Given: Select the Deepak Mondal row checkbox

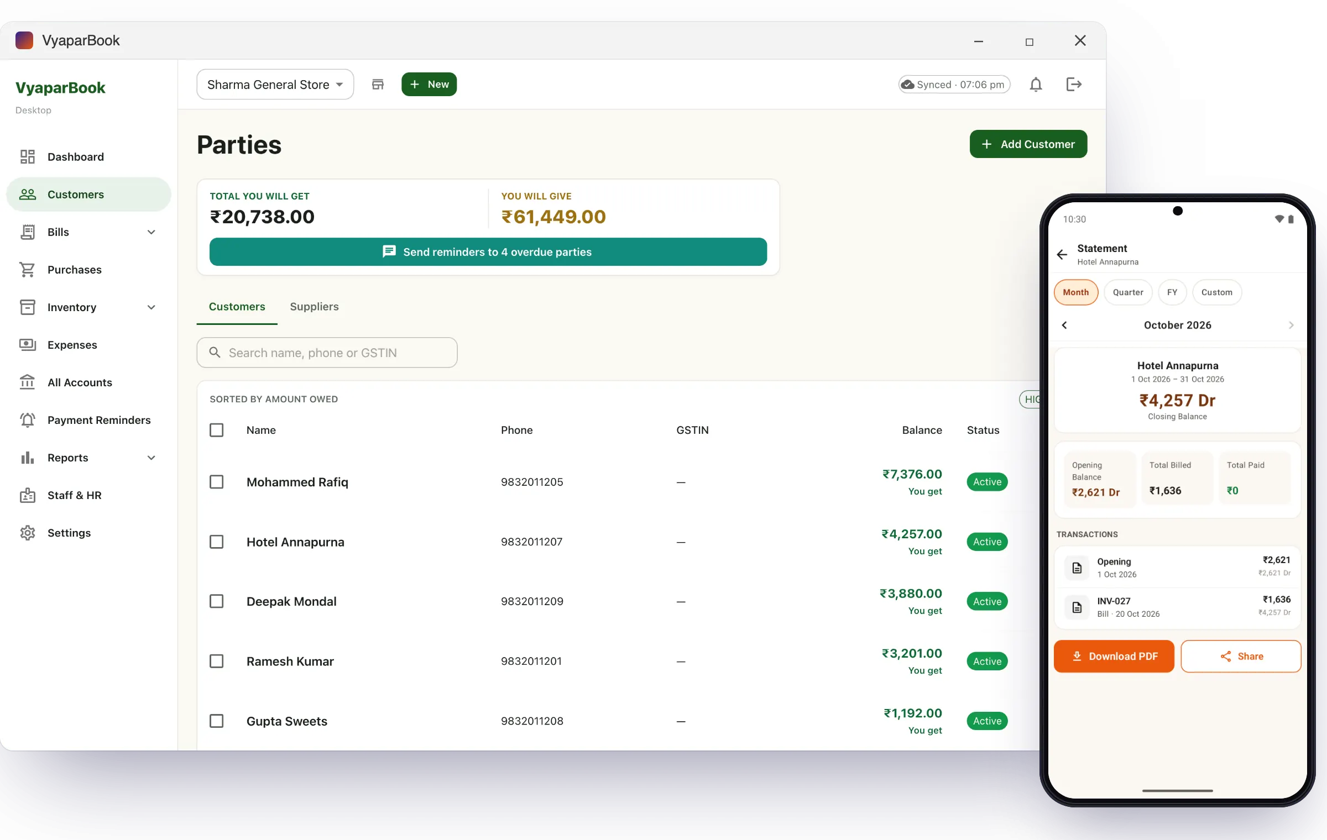Looking at the screenshot, I should (217, 601).
